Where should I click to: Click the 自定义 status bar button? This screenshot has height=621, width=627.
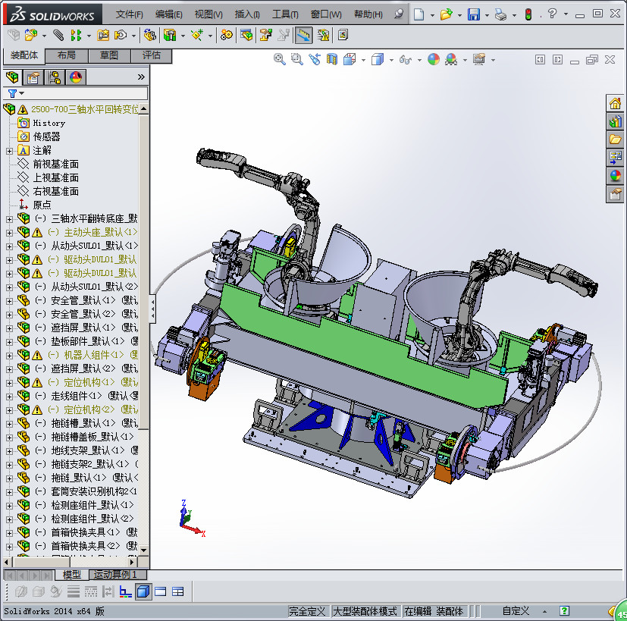pos(516,611)
